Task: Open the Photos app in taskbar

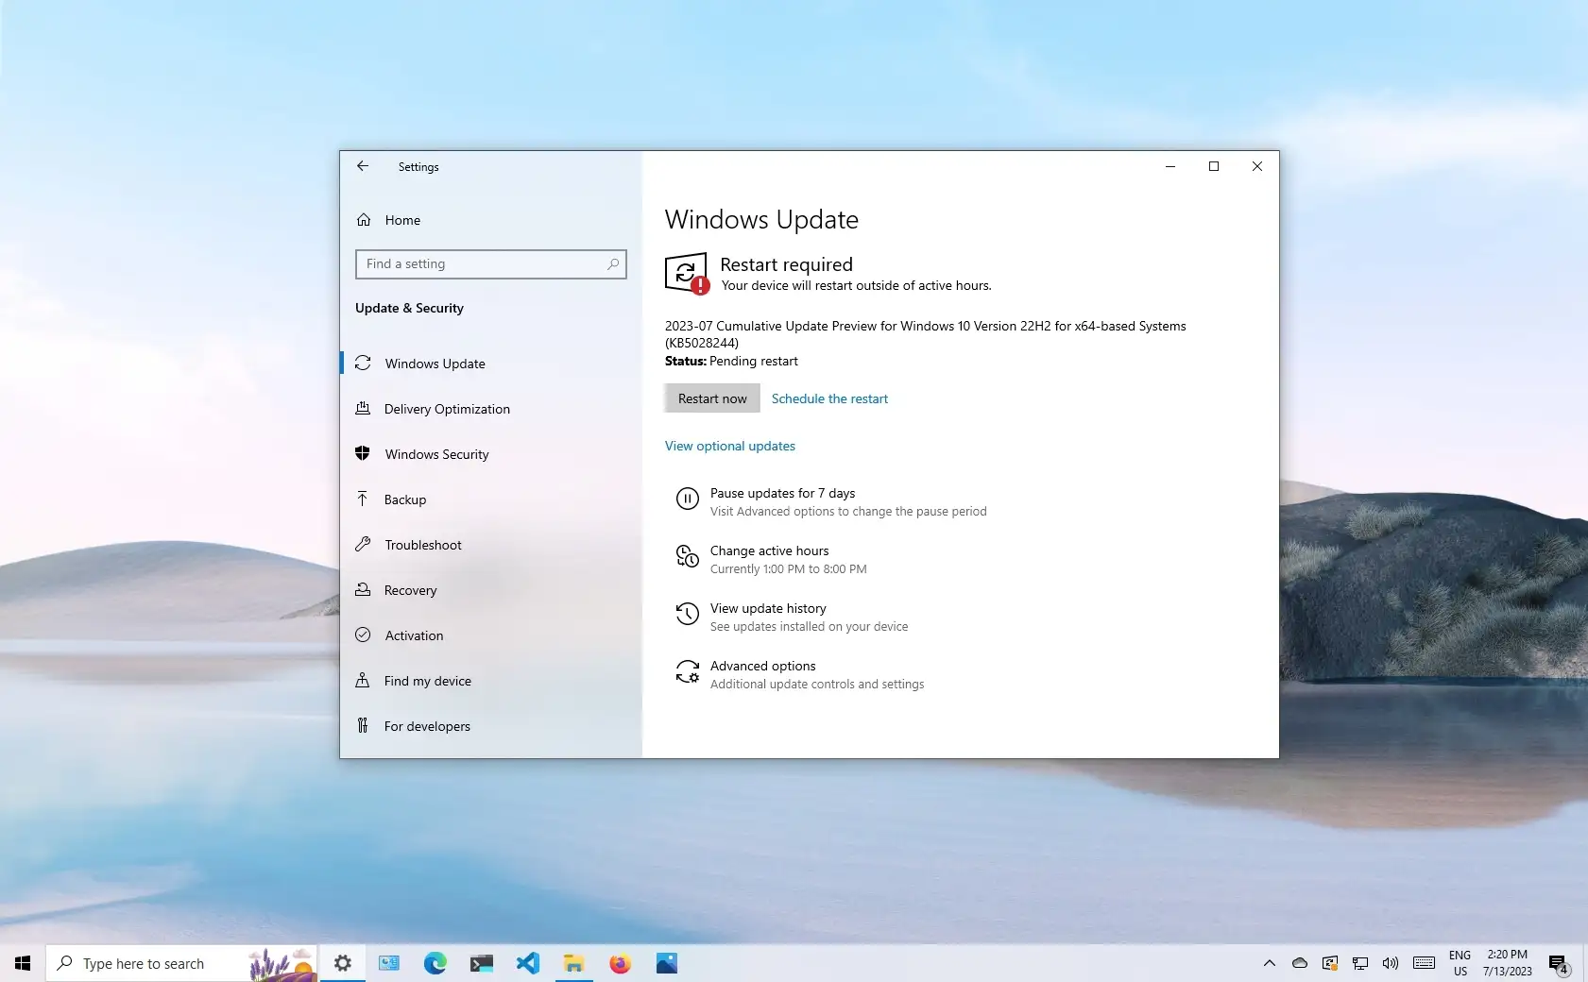Action: [666, 963]
